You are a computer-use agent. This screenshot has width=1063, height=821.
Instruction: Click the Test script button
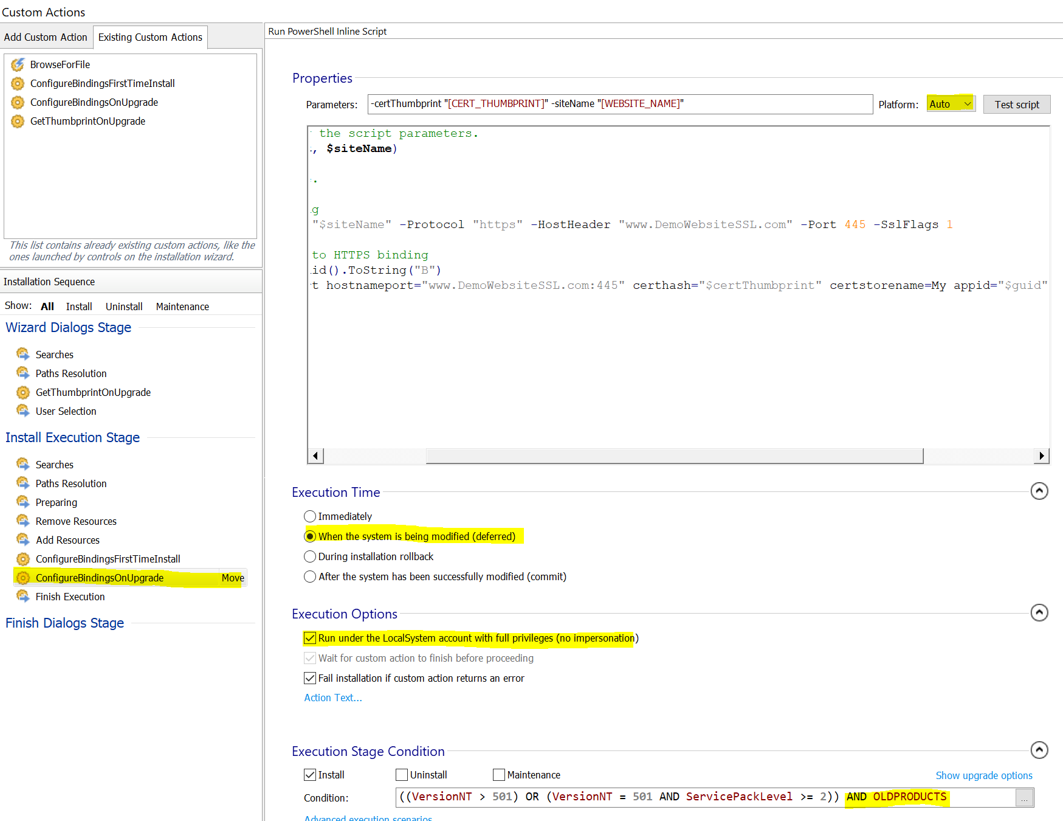[1017, 105]
